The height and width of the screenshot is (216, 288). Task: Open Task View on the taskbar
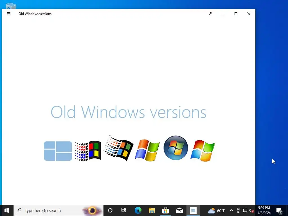[x=124, y=210]
